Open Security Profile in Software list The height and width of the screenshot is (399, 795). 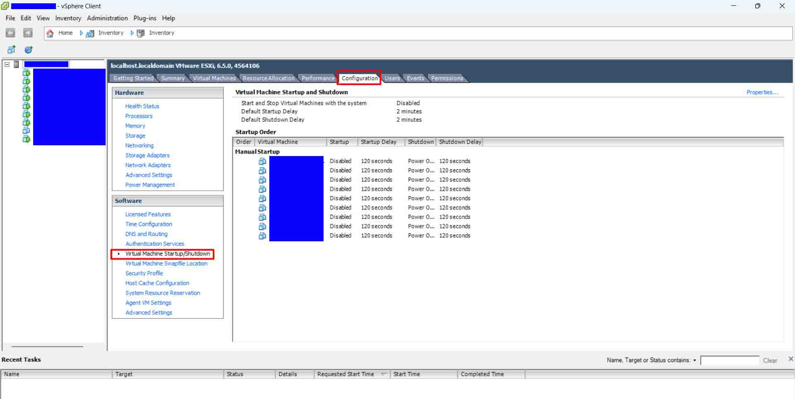(144, 273)
